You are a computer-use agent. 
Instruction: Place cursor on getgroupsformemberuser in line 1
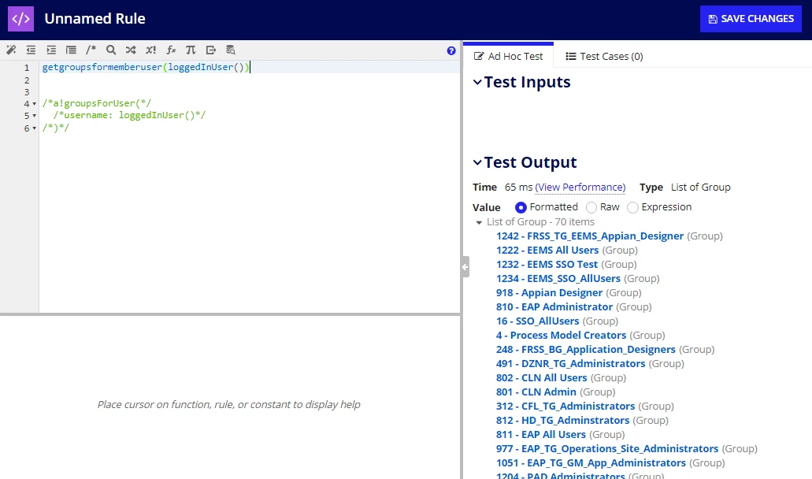pyautogui.click(x=102, y=67)
